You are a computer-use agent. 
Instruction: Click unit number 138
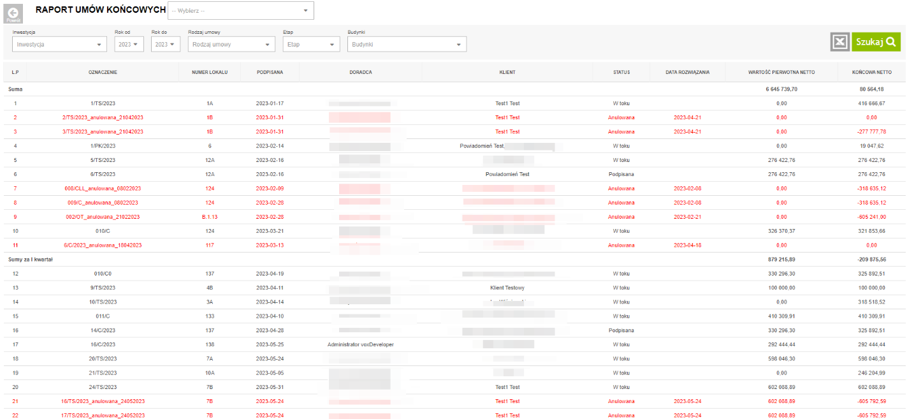tap(210, 344)
